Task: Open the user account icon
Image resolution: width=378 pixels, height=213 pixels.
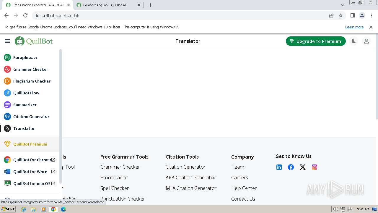Action: click(366, 41)
